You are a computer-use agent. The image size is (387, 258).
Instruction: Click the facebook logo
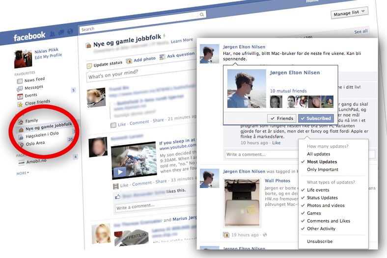pyautogui.click(x=29, y=36)
